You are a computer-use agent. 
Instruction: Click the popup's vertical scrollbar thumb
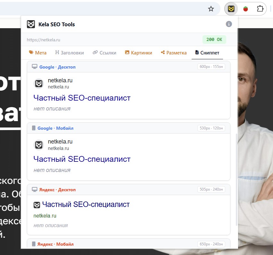click(236, 180)
